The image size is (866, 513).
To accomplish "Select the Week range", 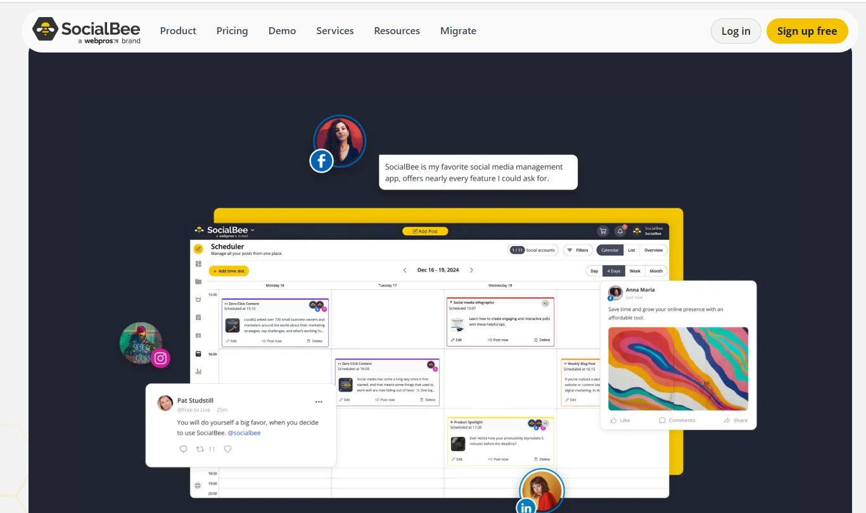I will (635, 271).
